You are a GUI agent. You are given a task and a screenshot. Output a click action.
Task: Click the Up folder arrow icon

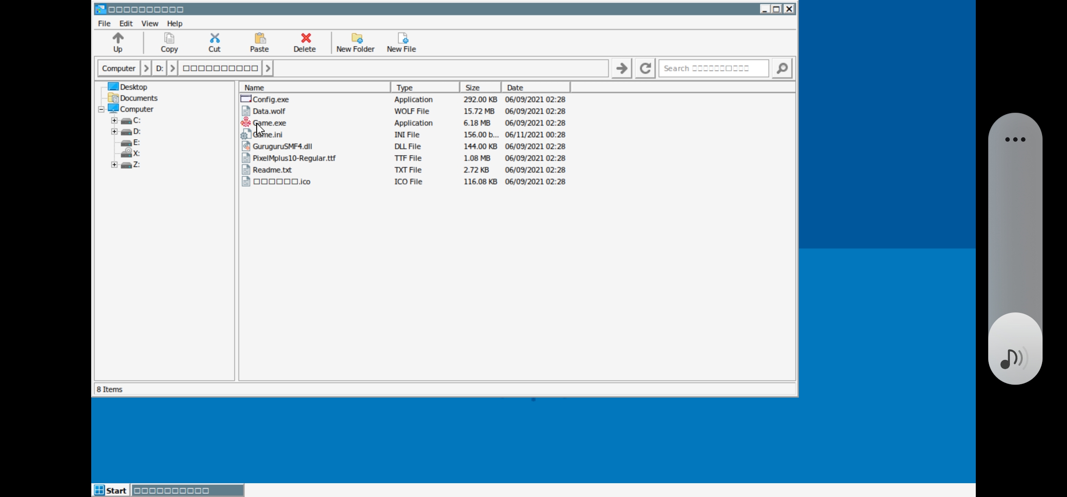coord(118,38)
